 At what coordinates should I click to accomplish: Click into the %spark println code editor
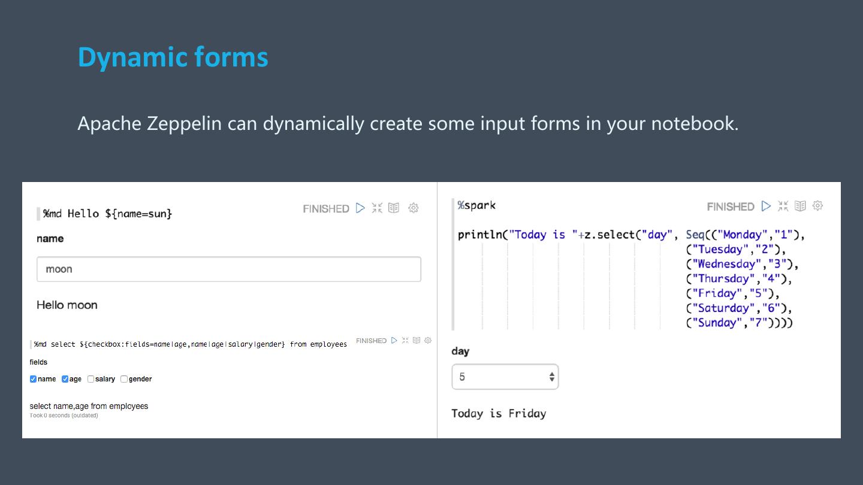(599, 235)
